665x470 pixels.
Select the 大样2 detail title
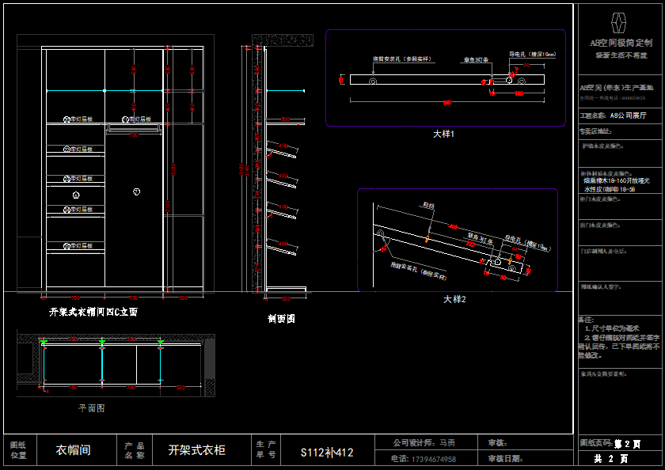pyautogui.click(x=454, y=300)
